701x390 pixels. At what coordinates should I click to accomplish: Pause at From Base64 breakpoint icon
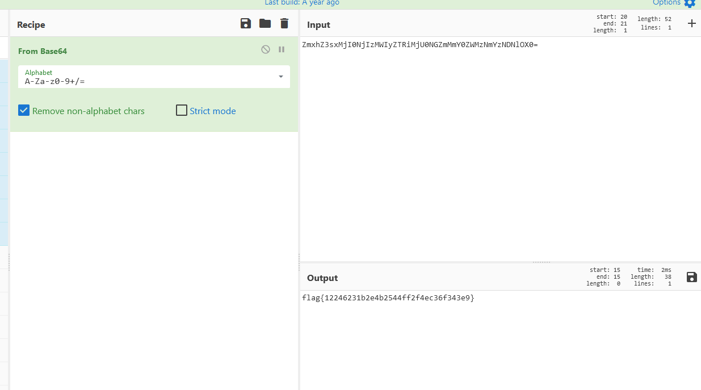282,49
